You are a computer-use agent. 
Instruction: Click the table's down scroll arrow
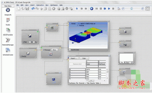107,78
